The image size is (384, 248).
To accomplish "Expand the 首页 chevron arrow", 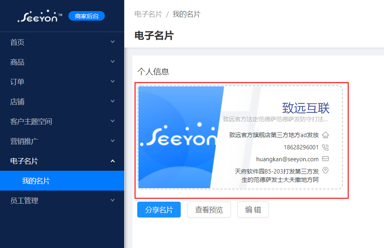I will 113,42.
